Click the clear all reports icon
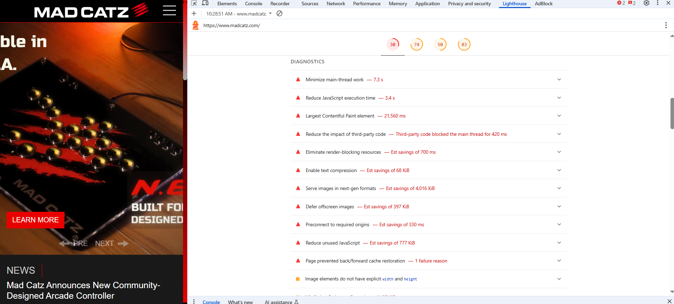This screenshot has width=674, height=304. [x=279, y=13]
